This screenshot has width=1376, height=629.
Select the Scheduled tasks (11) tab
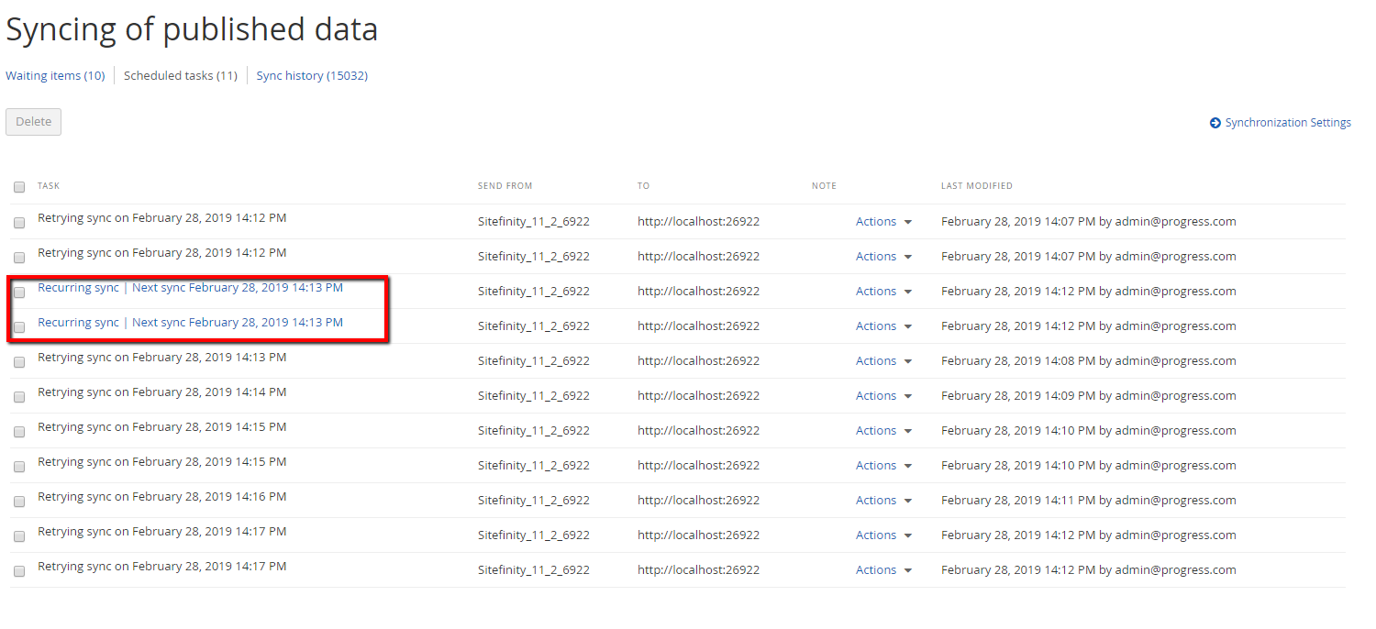click(x=181, y=76)
